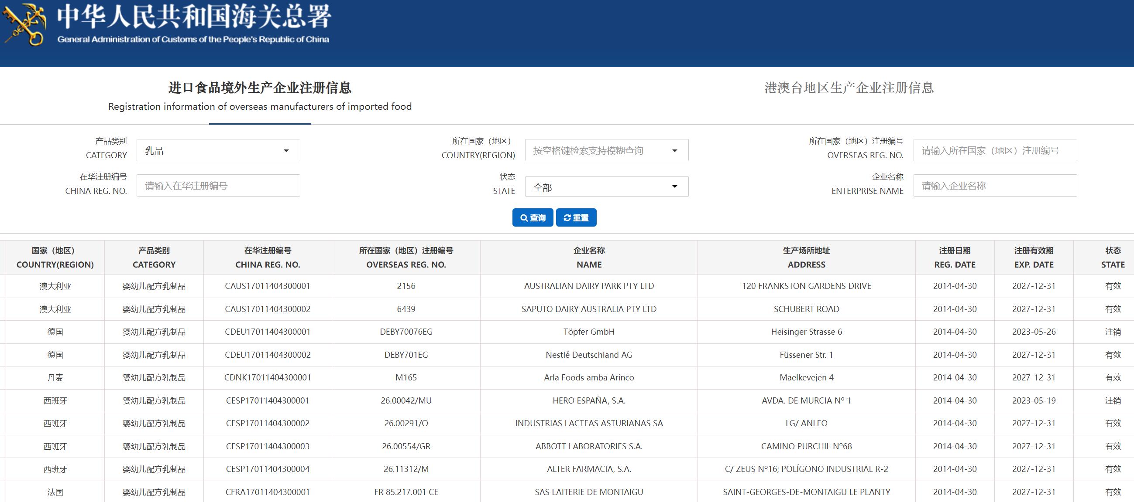Click the 企业名称 NAME column header
The height and width of the screenshot is (502, 1134).
589,258
